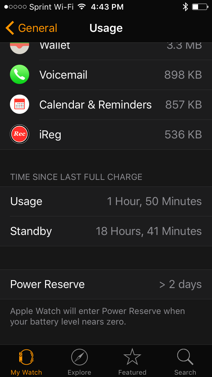
Task: Open the Search magnifier icon
Action: (x=185, y=357)
